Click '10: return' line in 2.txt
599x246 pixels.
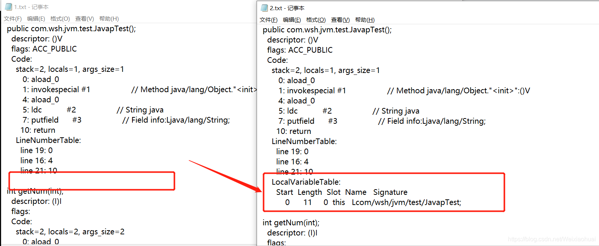pyautogui.click(x=293, y=131)
